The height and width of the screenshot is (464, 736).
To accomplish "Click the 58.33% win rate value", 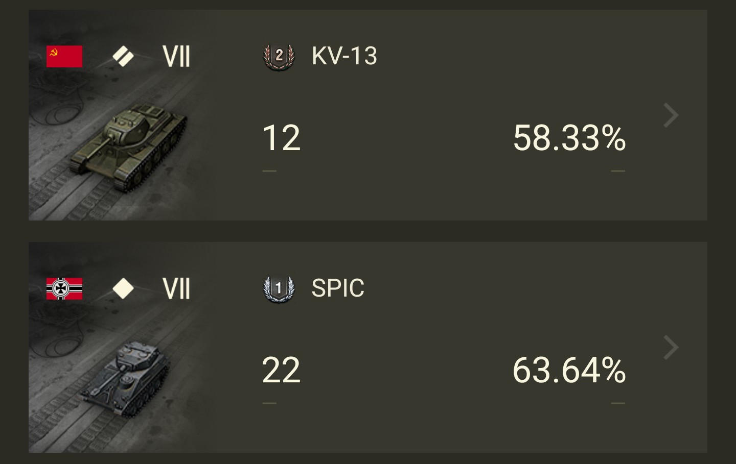I will click(569, 138).
